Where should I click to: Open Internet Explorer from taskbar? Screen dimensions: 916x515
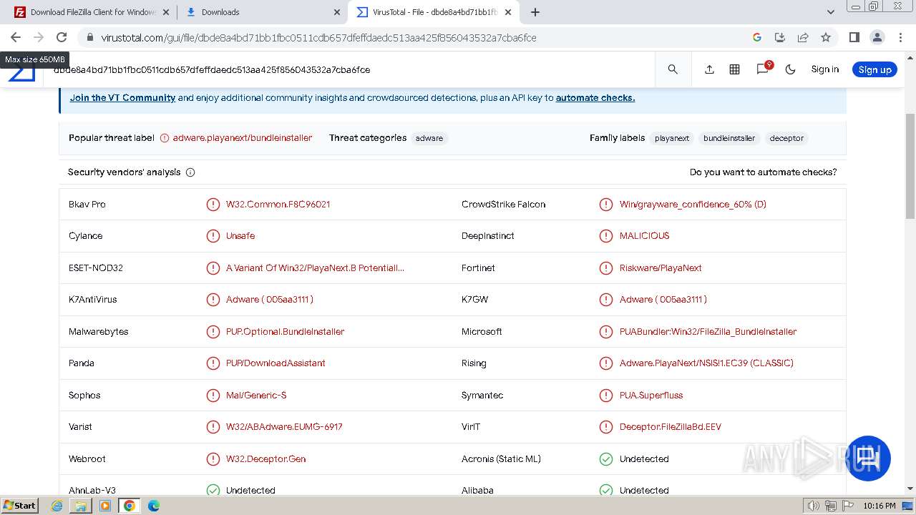pos(57,506)
